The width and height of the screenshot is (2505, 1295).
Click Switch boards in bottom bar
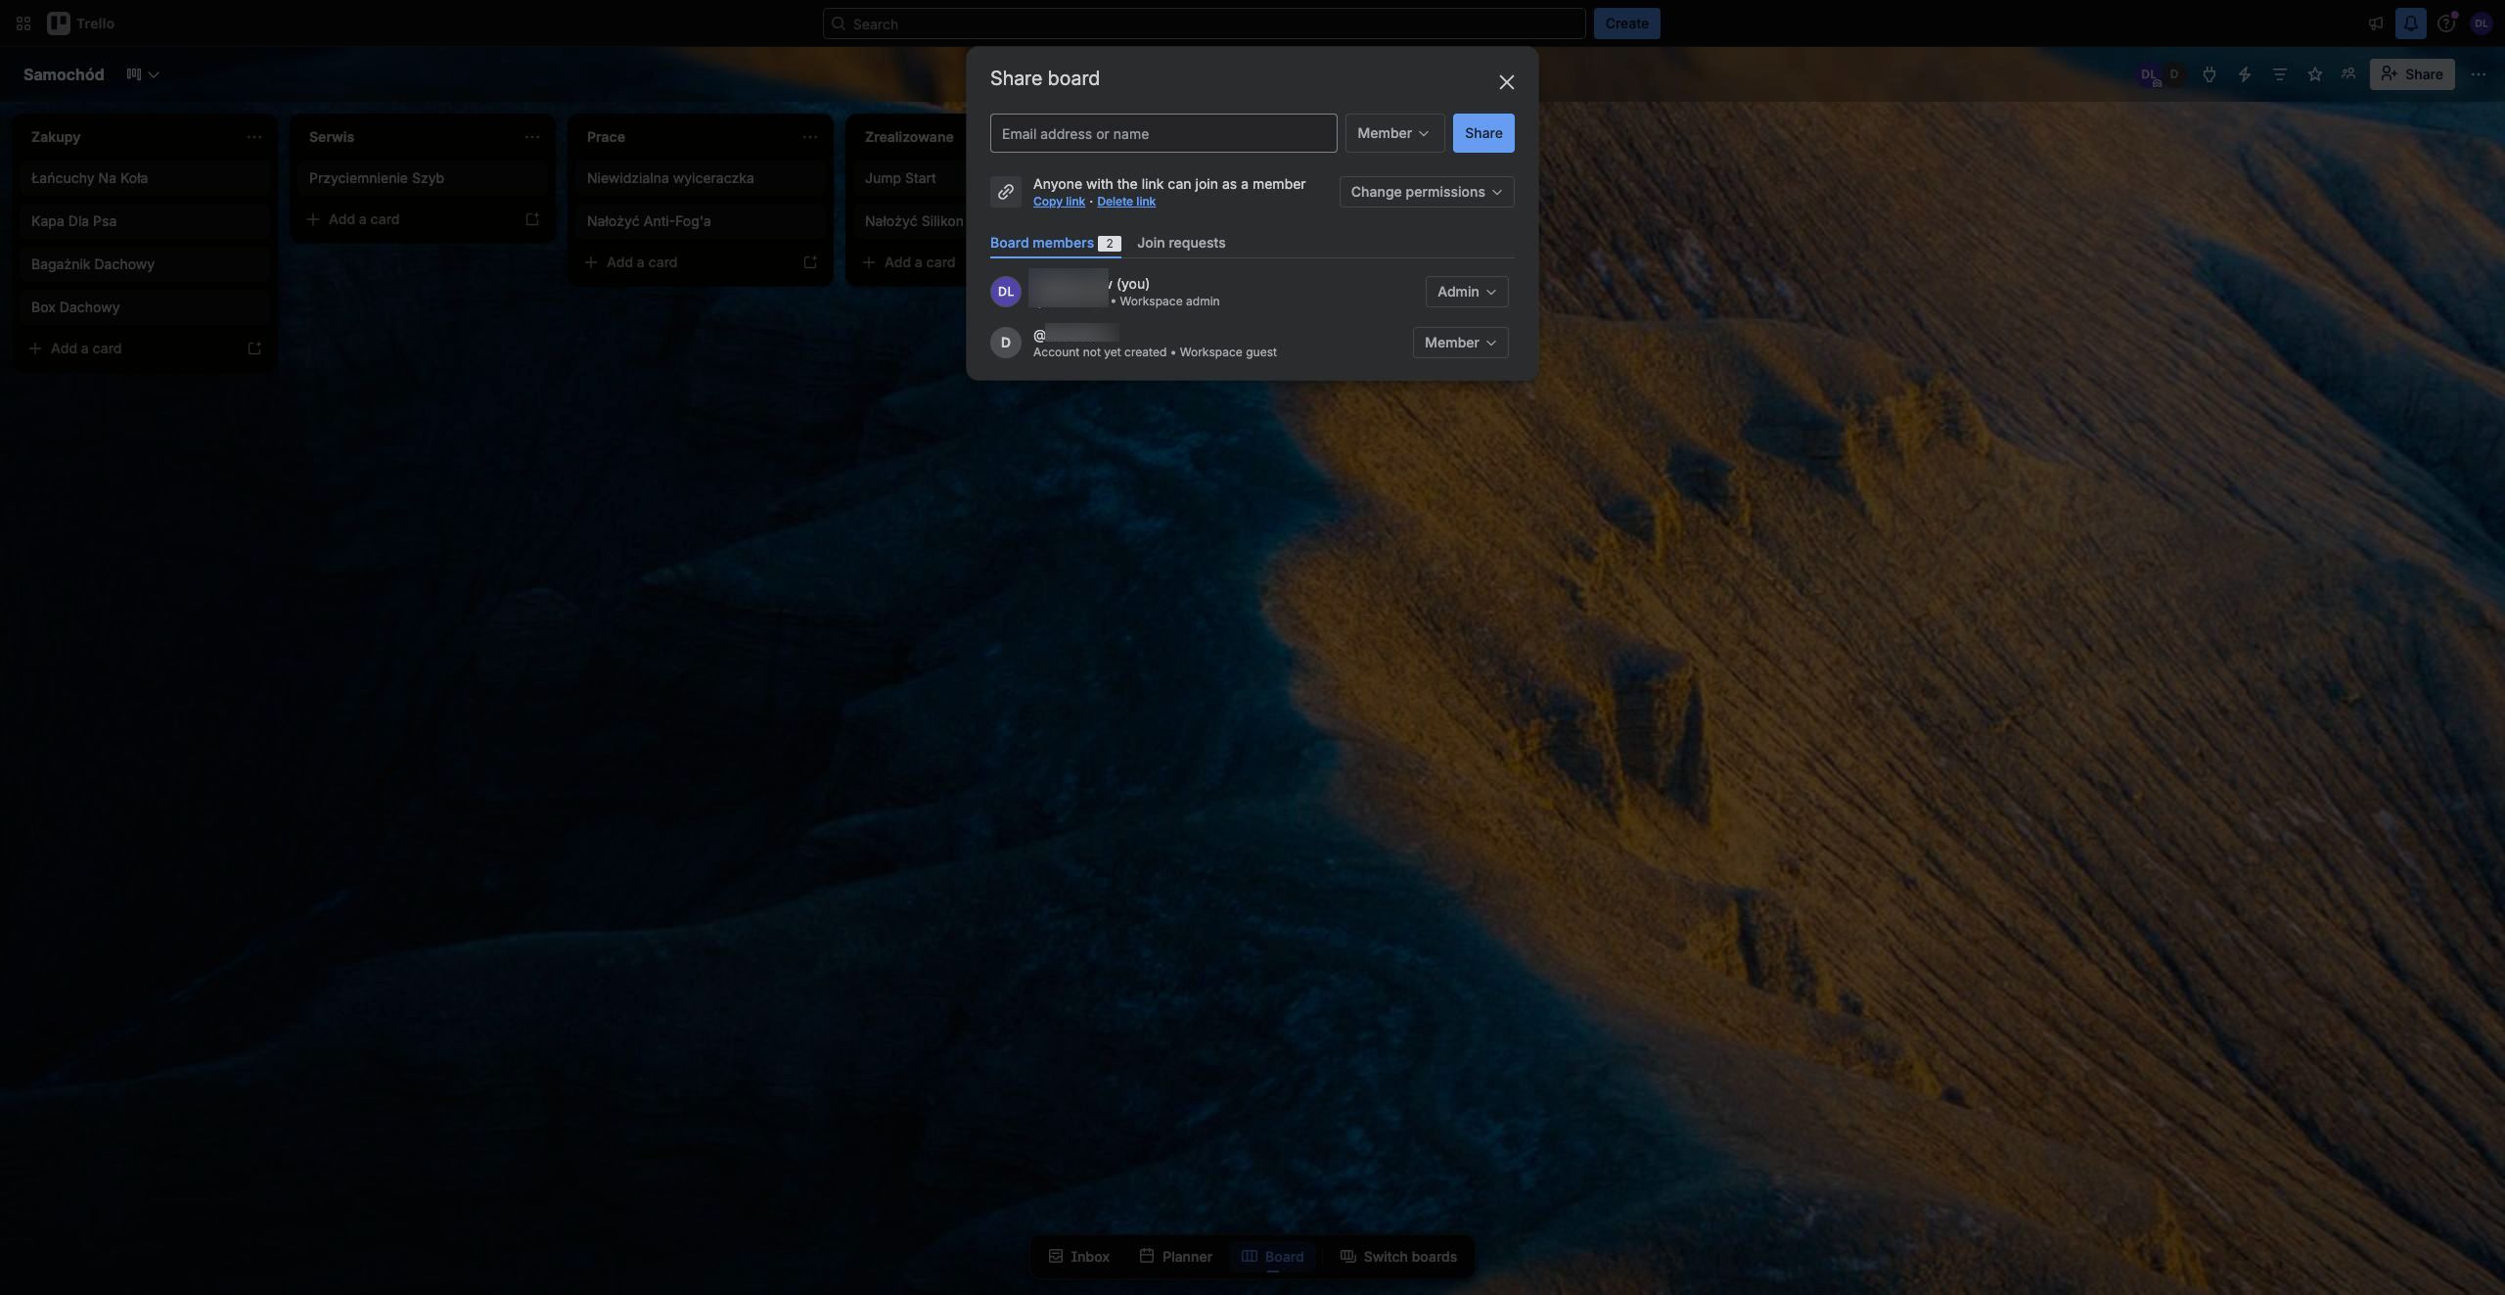pos(1398,1257)
